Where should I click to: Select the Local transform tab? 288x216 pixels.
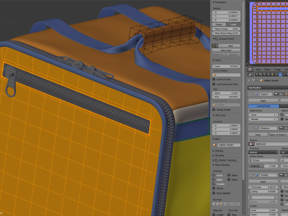click(233, 25)
